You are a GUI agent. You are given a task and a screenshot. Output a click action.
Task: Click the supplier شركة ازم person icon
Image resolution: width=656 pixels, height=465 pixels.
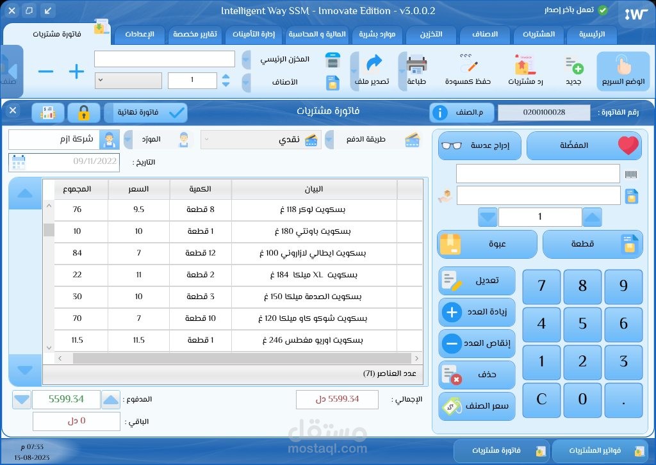(x=110, y=140)
